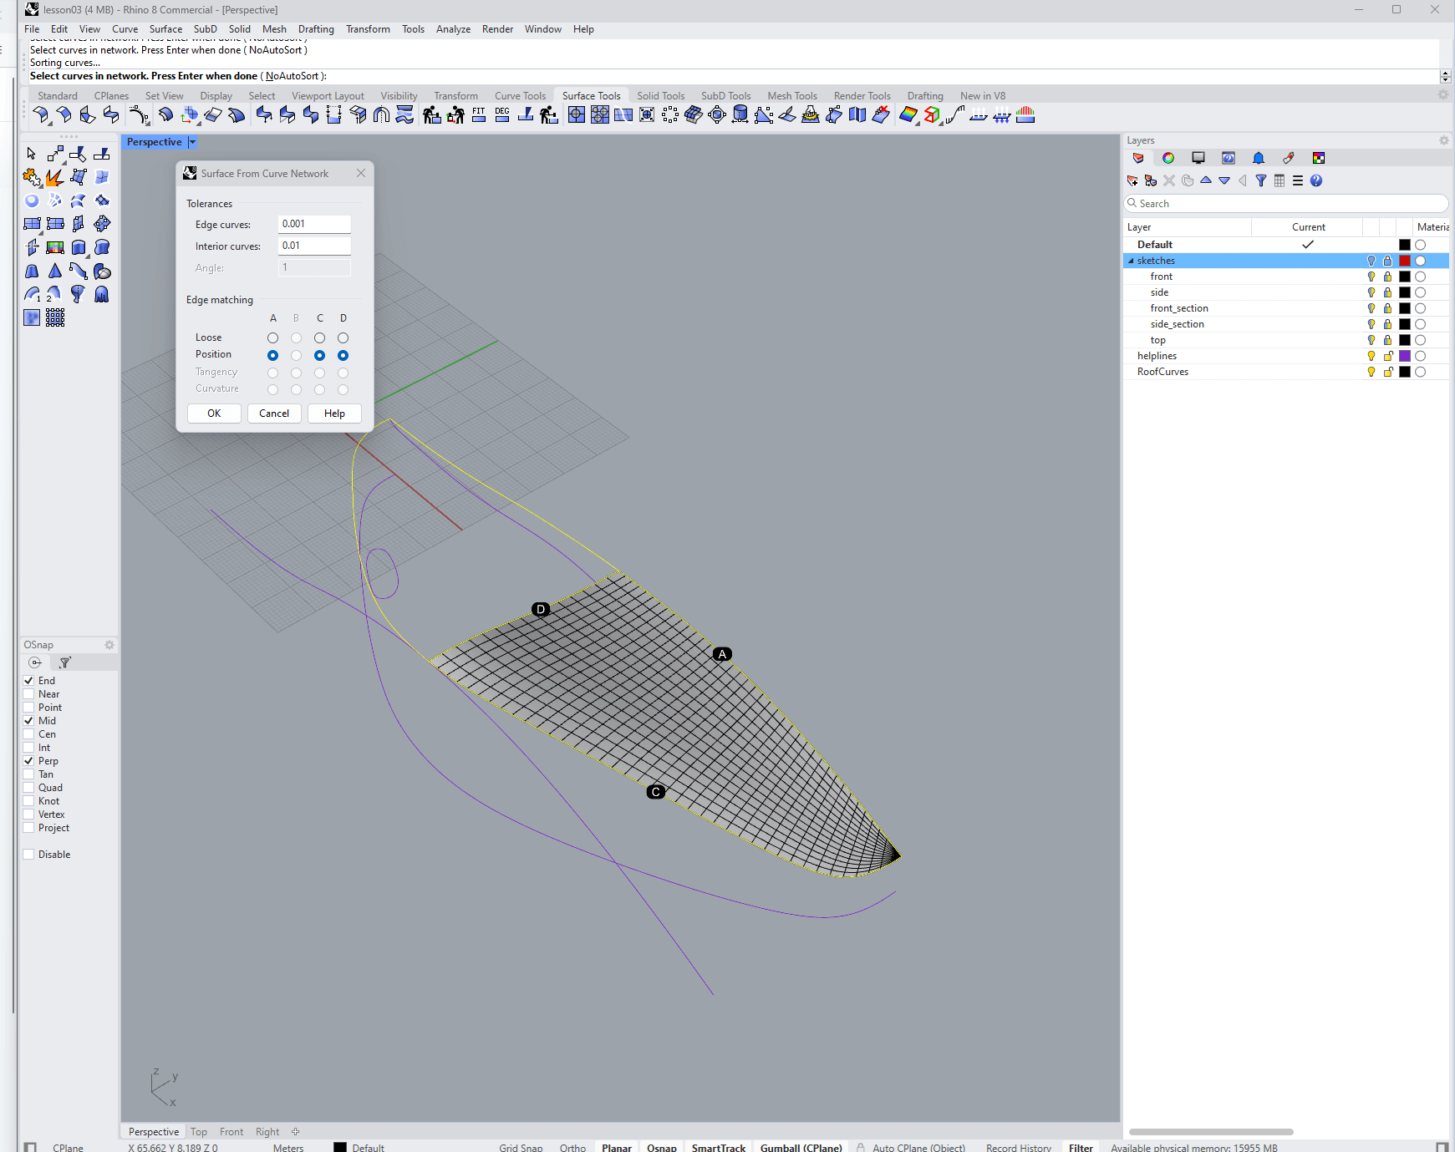Toggle the End osnap checkbox

tap(28, 681)
